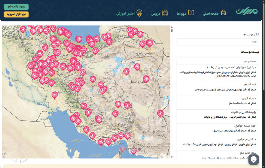Click the open book icon beside دوره ها
The image size is (265, 168).
pos(191,13)
